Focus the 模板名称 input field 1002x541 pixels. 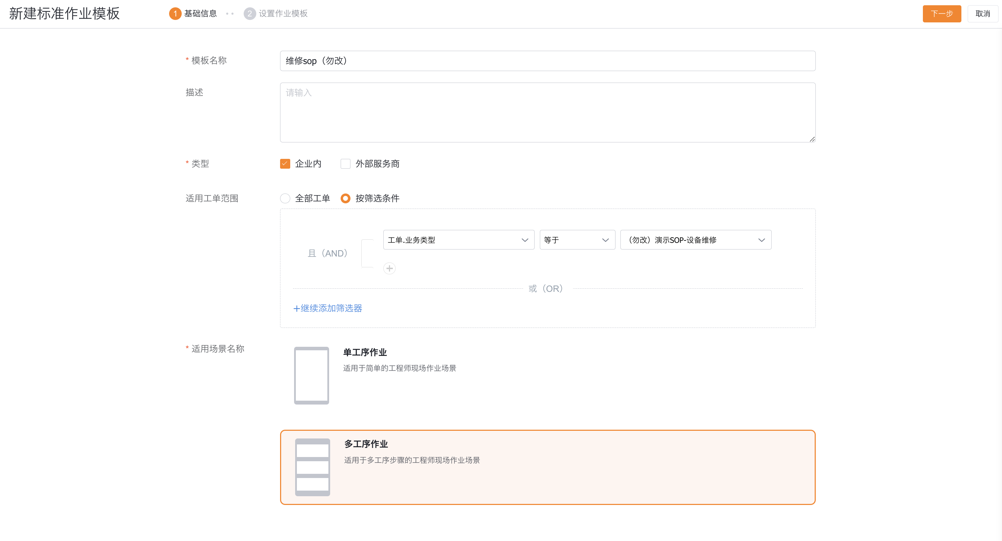[548, 61]
